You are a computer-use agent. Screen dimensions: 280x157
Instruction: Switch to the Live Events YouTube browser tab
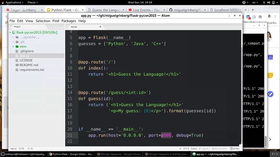pos(147,10)
